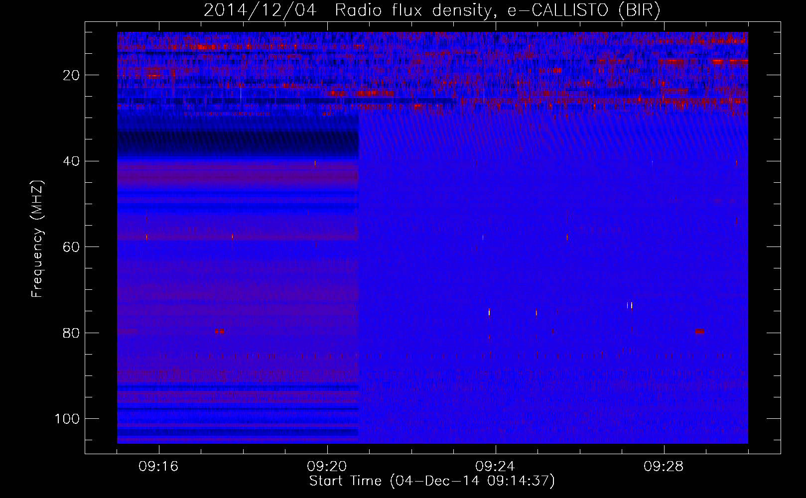Click the 100 MHz frequency tick label
The width and height of the screenshot is (806, 498).
coord(67,419)
